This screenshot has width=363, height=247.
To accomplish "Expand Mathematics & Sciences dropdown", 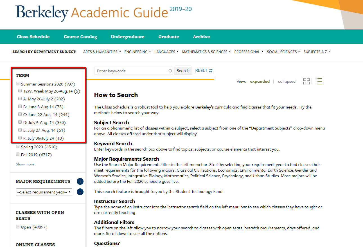I will (x=206, y=52).
